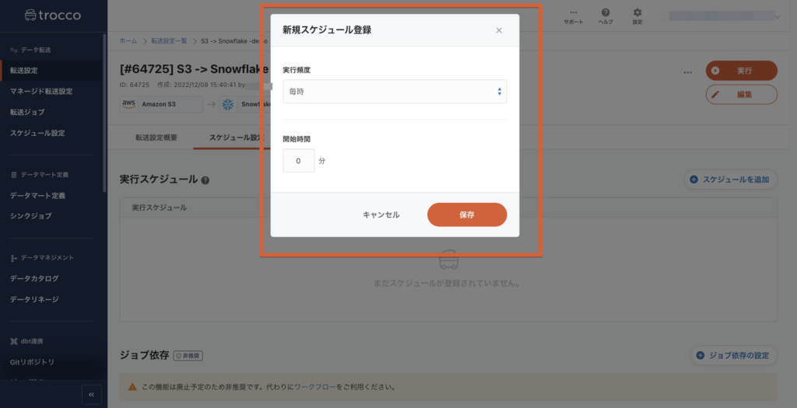Open the user account dropdown
Screen dimensions: 797x408
point(724,16)
